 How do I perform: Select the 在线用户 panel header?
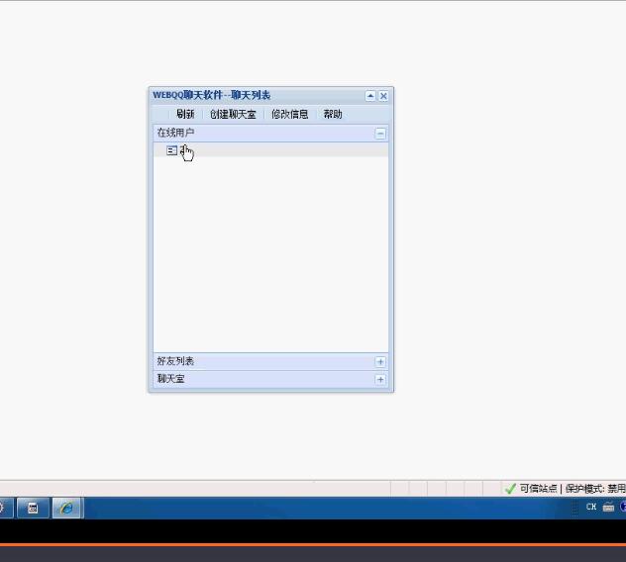(x=270, y=133)
